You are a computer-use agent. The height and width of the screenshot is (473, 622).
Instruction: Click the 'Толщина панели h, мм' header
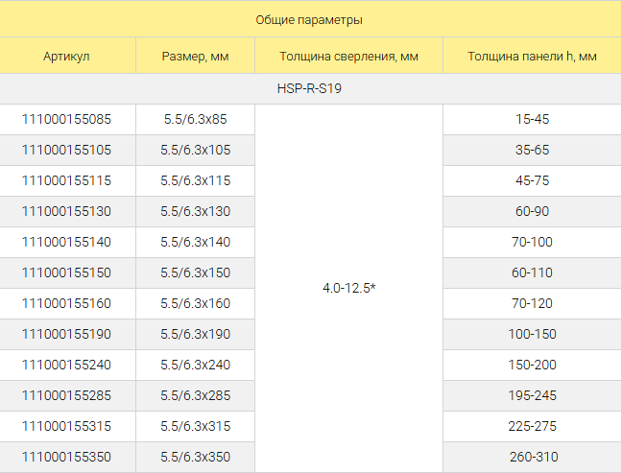(x=532, y=56)
